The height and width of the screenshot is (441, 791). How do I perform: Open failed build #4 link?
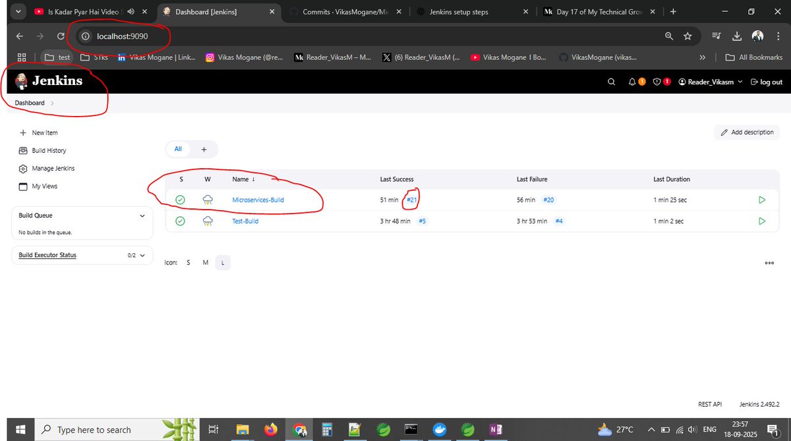[x=559, y=221]
